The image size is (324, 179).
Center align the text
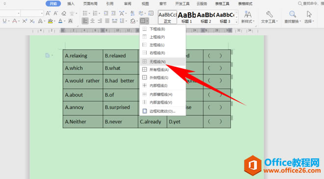(x=92, y=21)
